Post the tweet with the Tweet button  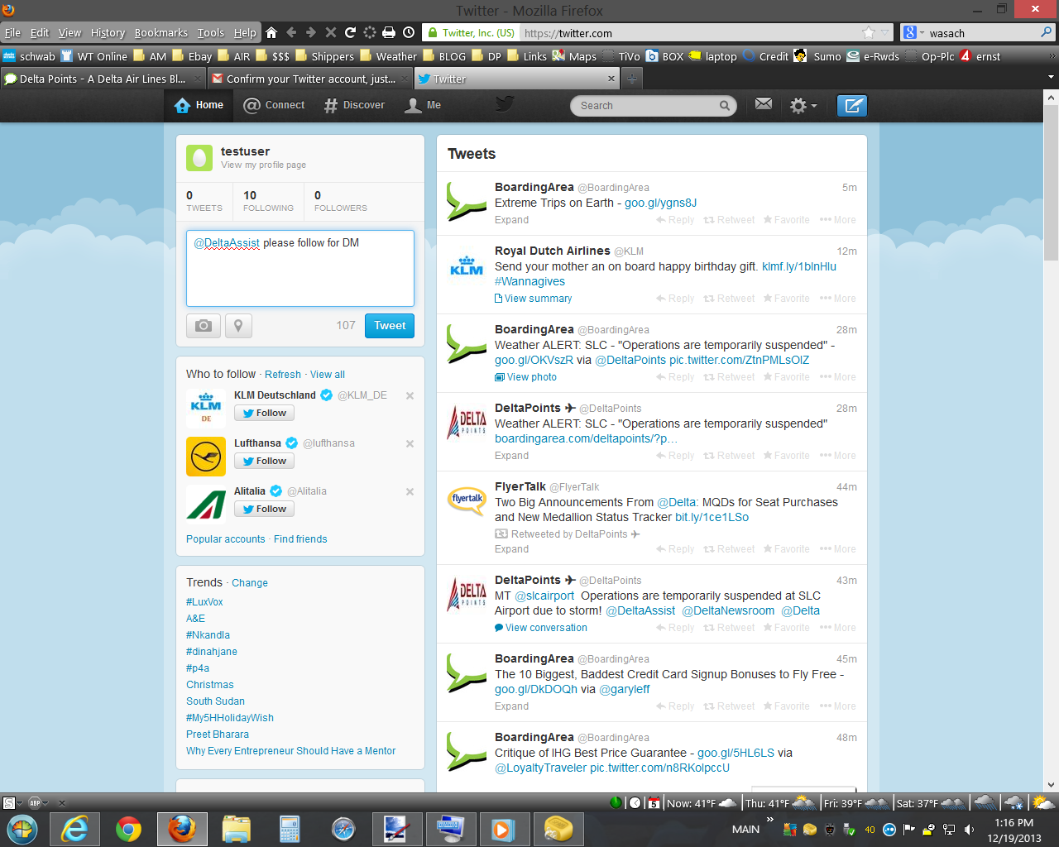click(390, 326)
